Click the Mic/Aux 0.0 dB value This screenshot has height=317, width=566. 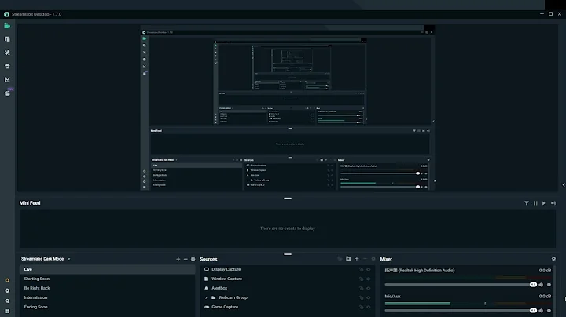pos(545,297)
